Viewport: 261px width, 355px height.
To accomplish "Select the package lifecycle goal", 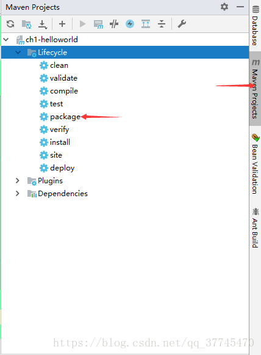I will (x=65, y=117).
